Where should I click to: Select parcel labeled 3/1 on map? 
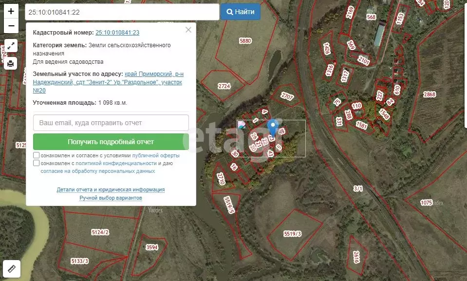click(x=358, y=188)
